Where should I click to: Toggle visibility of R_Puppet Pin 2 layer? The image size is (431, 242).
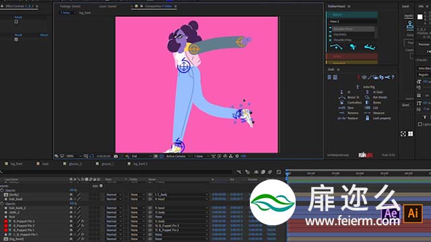[x=71, y=226]
